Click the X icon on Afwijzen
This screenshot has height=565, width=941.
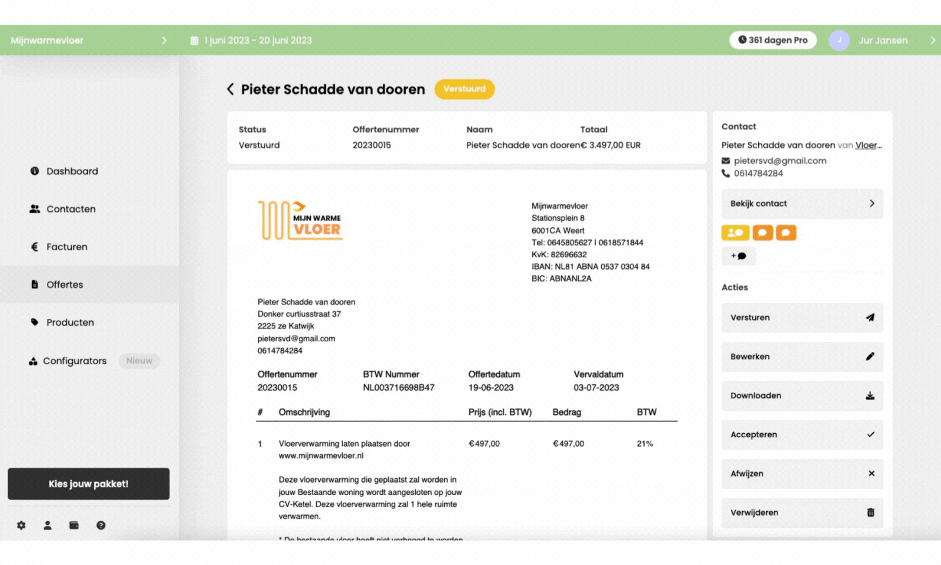click(871, 473)
